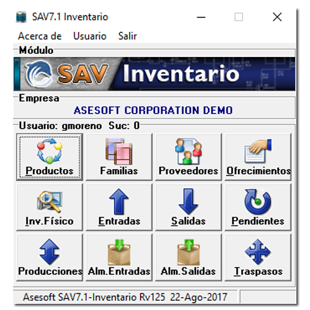Open the Productos module
Screen dimensions: 310x310
pos(50,157)
